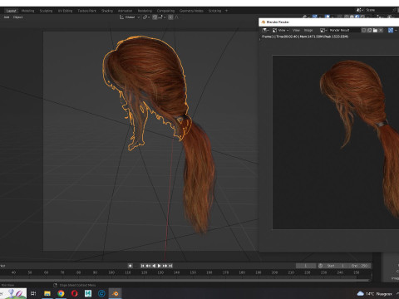Screen dimensions: 399x299
Task: Click the new image icon in render window
Action: tap(370, 30)
